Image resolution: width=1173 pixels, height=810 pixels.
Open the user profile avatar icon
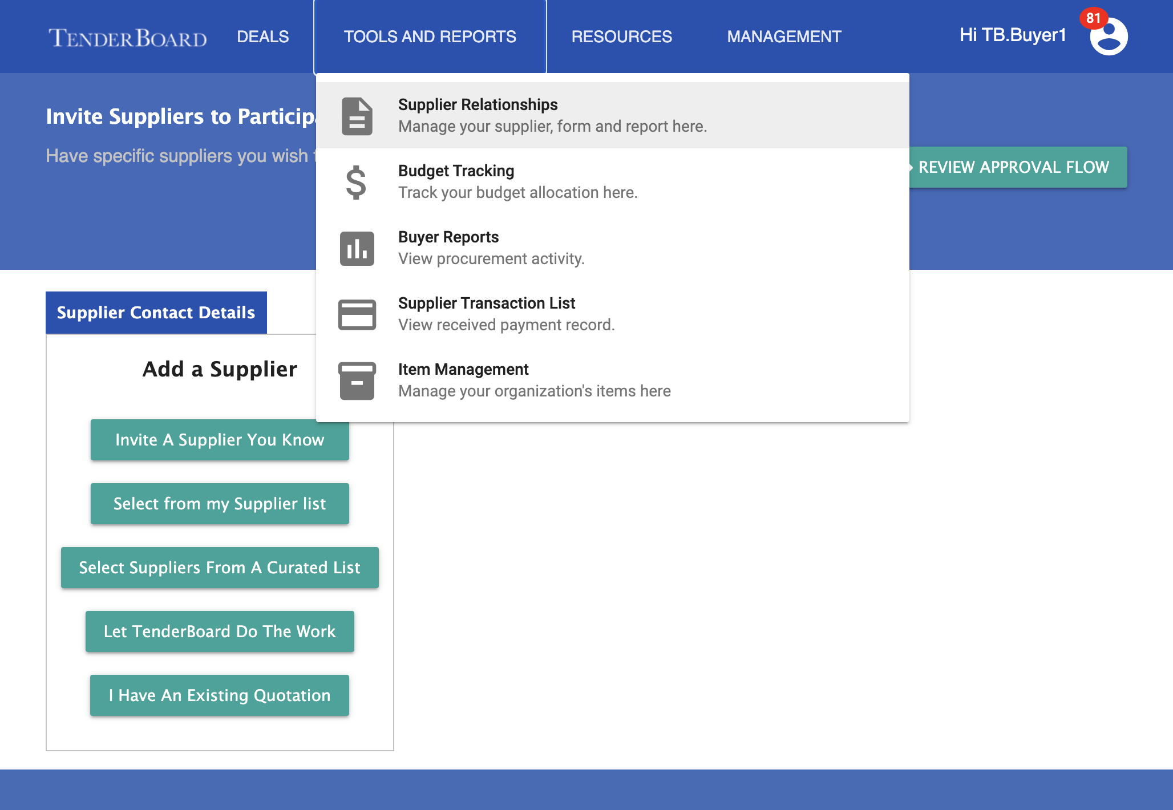point(1109,37)
